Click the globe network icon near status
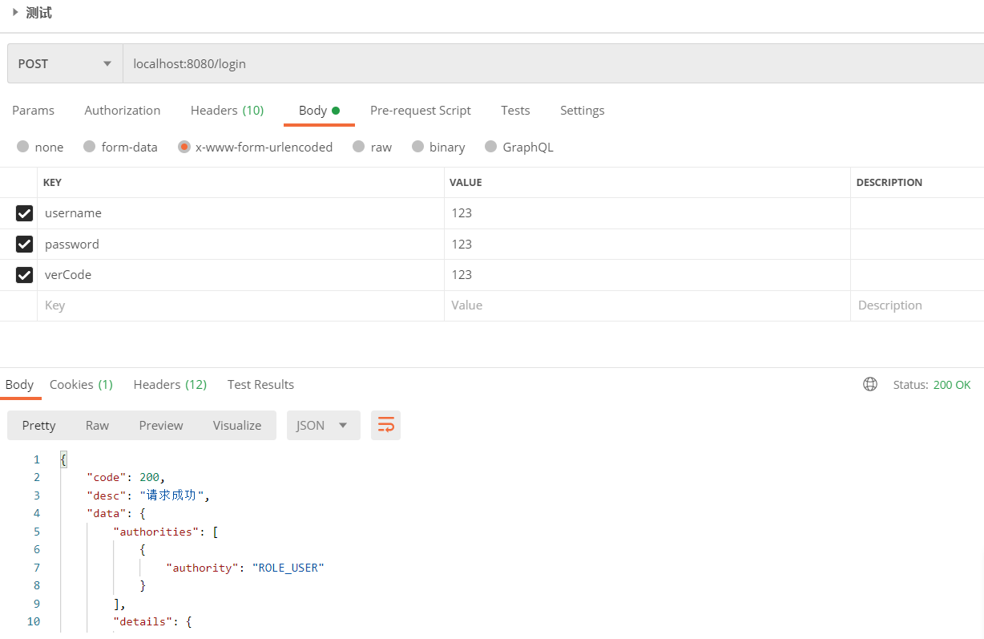Viewport: 984px width, 639px height. point(870,384)
